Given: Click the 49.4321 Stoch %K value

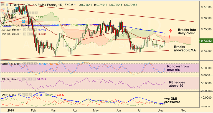Looking at the screenshot, I should [43, 64].
